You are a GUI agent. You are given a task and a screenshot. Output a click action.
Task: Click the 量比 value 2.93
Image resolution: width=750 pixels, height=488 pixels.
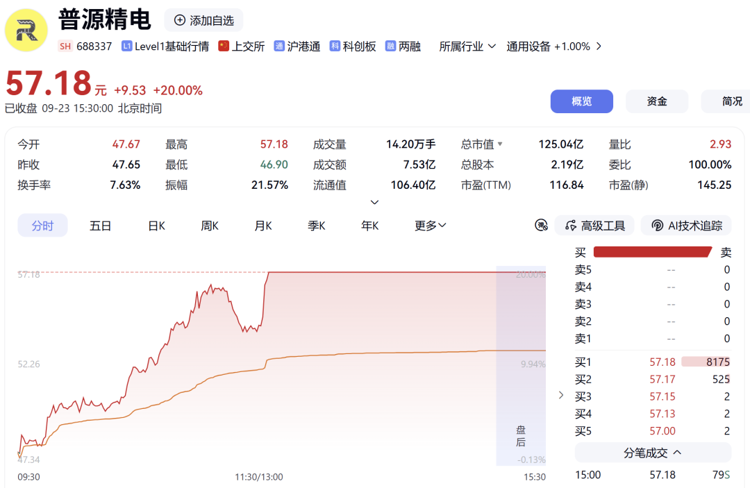(720, 144)
